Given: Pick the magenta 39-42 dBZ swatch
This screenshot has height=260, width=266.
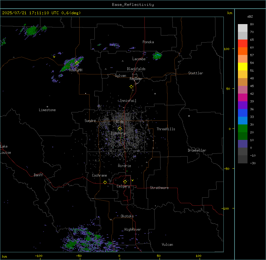Looking at the screenshot, I should [243, 97].
